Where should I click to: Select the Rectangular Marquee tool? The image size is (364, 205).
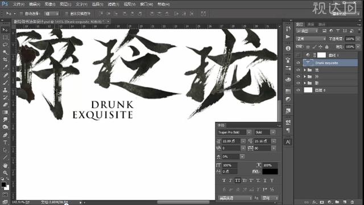[x=5, y=38]
